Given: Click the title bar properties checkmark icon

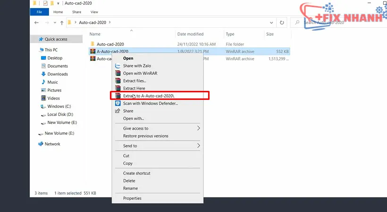Looking at the screenshot, I should (x=45, y=3).
